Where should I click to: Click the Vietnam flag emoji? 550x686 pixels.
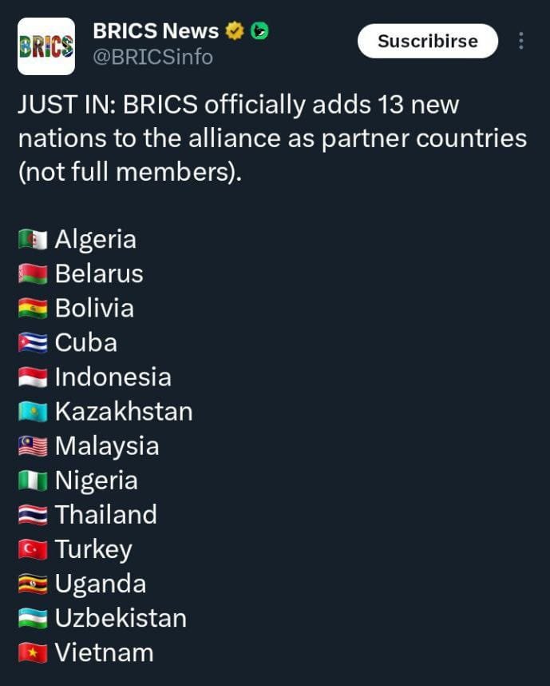pyautogui.click(x=33, y=652)
